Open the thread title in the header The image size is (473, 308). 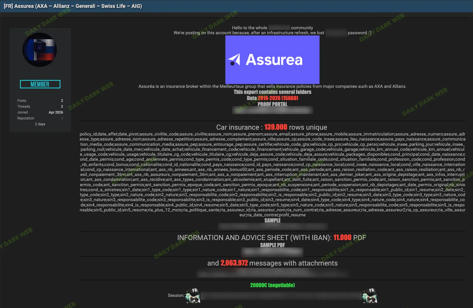73,6
